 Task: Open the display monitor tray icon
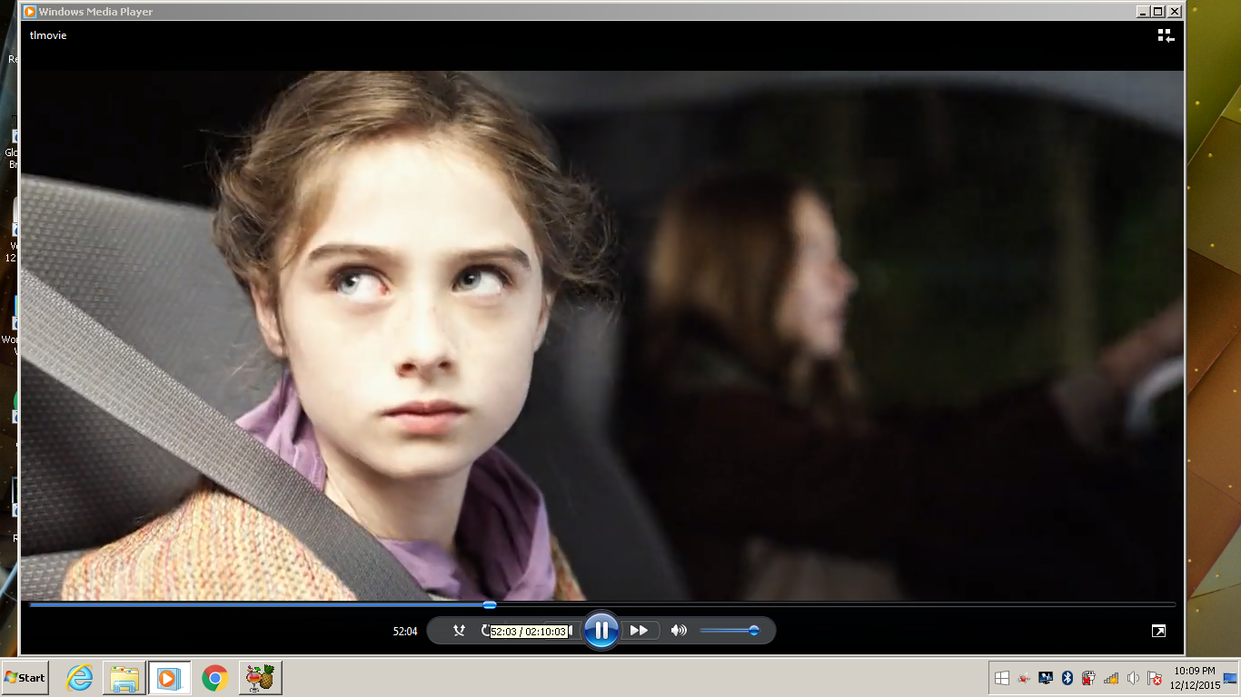(1046, 678)
